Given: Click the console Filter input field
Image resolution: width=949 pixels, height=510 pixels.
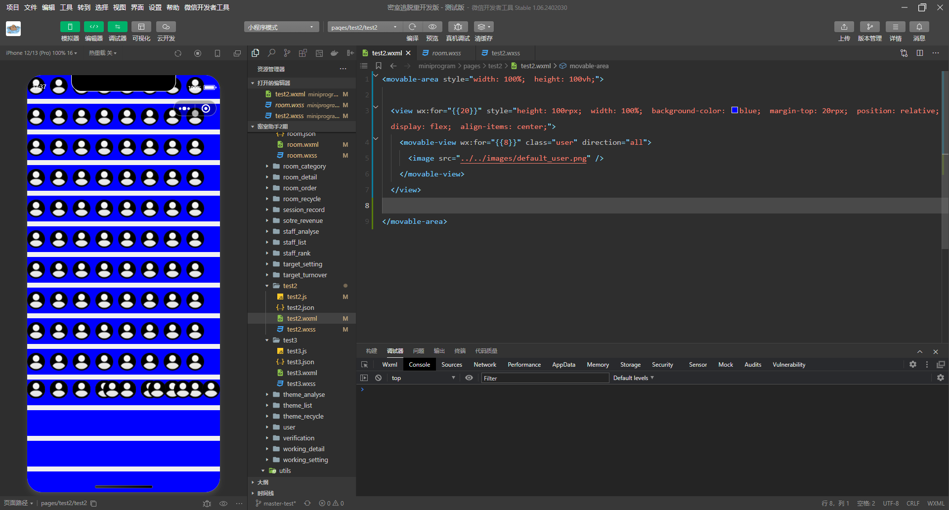Looking at the screenshot, I should point(545,378).
